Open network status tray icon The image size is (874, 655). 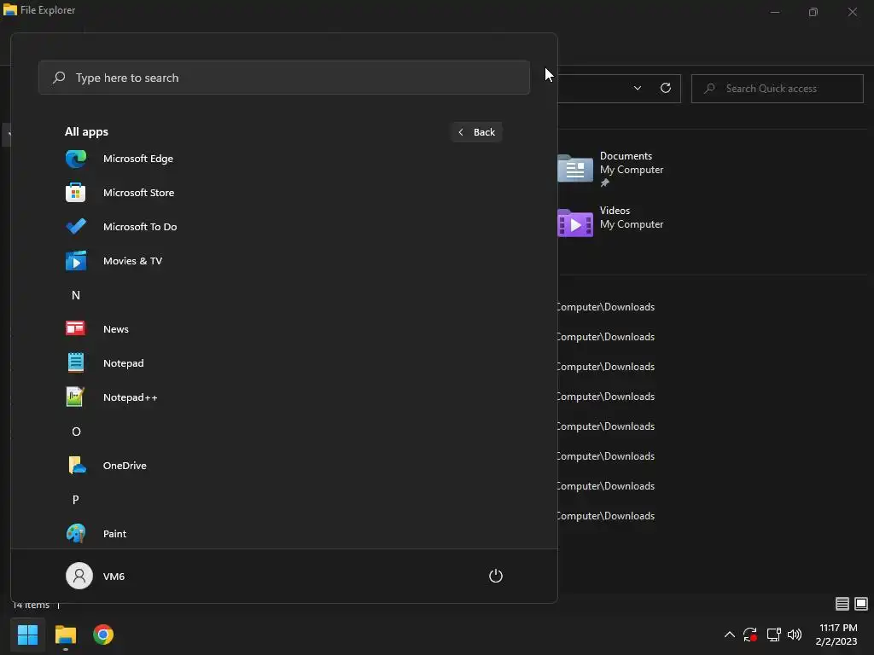click(773, 635)
